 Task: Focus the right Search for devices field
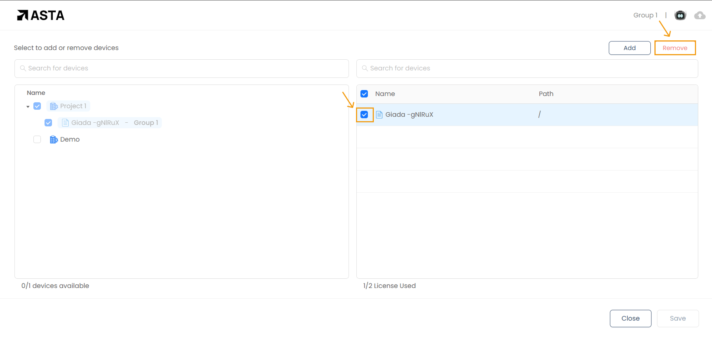tap(527, 69)
